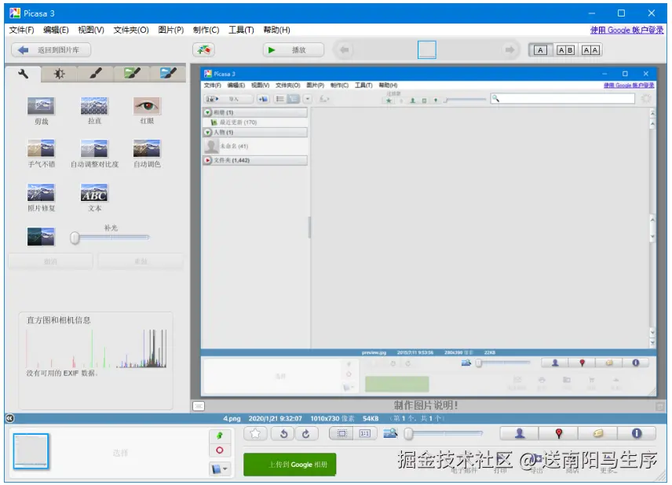The width and height of the screenshot is (672, 485).
Task: Apply 自动调色 auto color
Action: [147, 148]
